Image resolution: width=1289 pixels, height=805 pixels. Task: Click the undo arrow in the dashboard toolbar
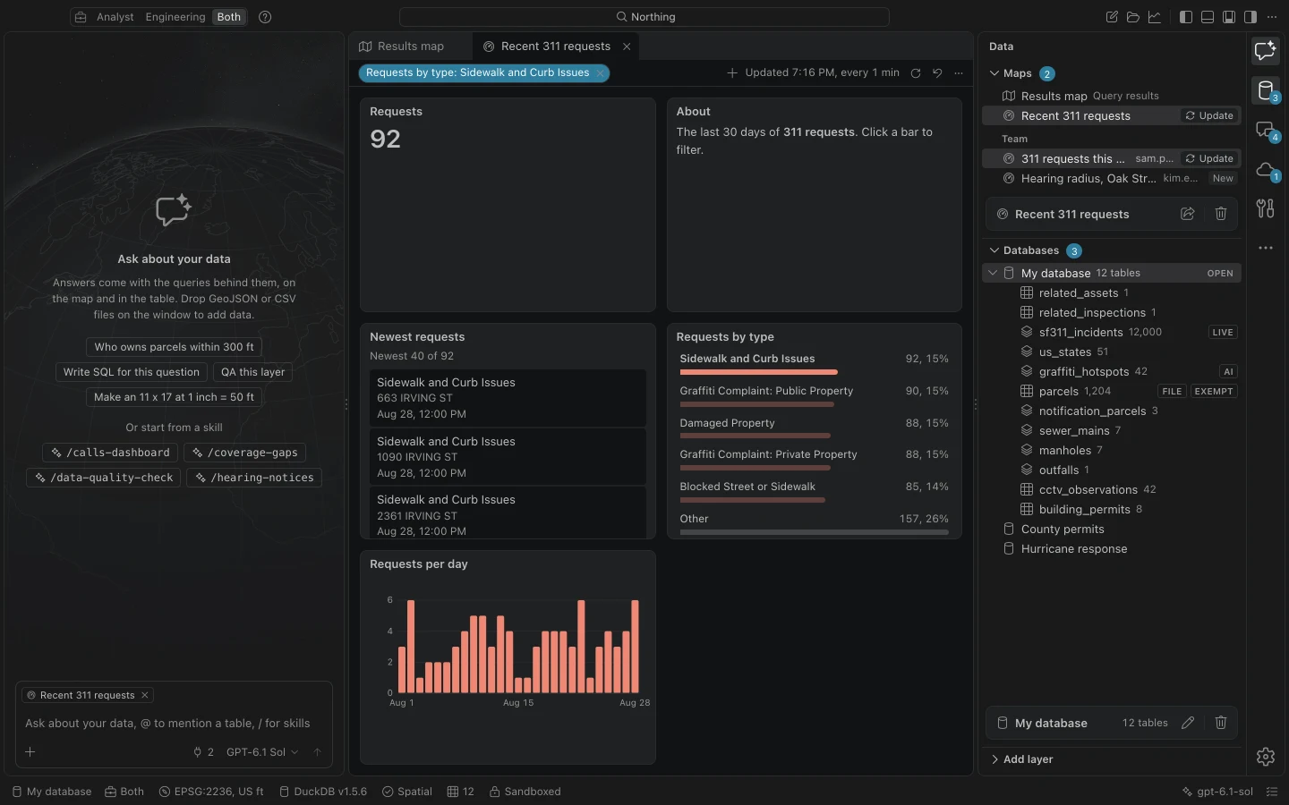tap(937, 73)
